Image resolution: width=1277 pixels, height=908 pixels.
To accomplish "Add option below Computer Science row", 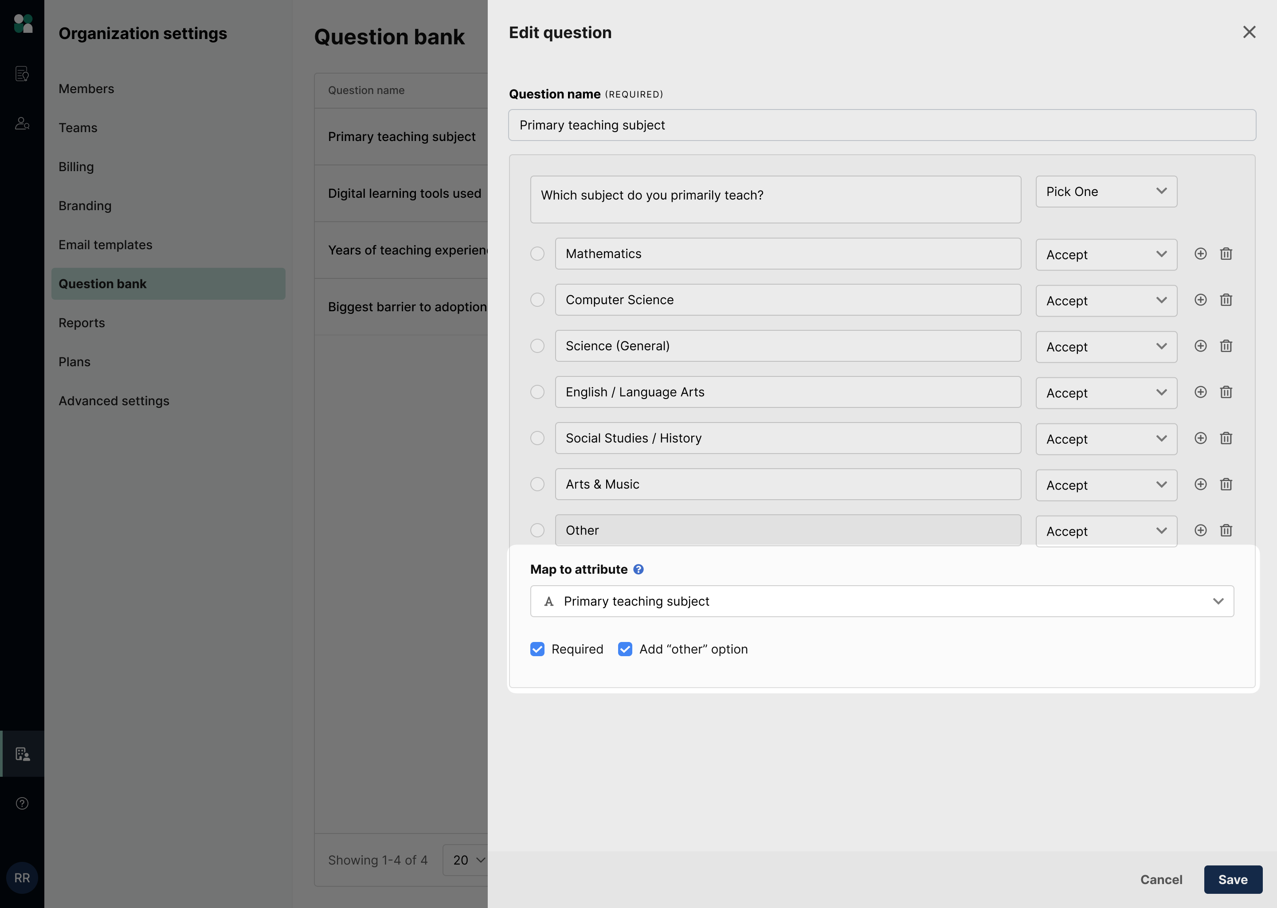I will 1200,300.
